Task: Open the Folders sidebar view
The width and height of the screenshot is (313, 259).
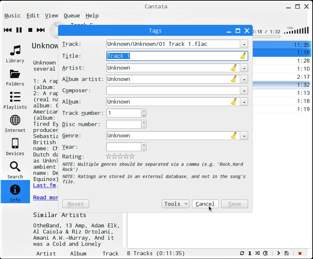Action: tap(15, 77)
